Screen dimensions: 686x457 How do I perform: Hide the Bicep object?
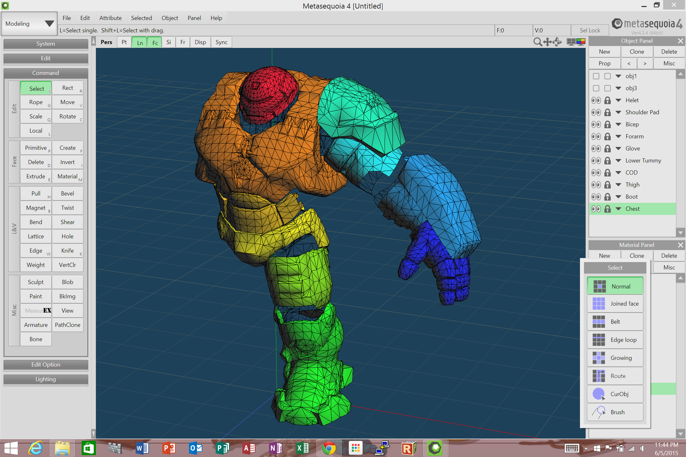[596, 124]
